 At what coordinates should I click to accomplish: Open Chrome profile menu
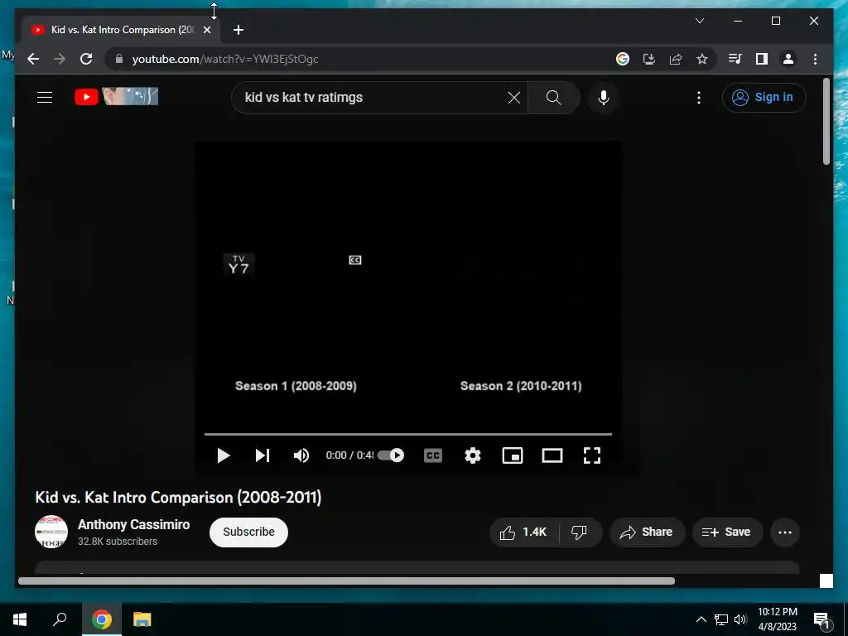tap(788, 59)
